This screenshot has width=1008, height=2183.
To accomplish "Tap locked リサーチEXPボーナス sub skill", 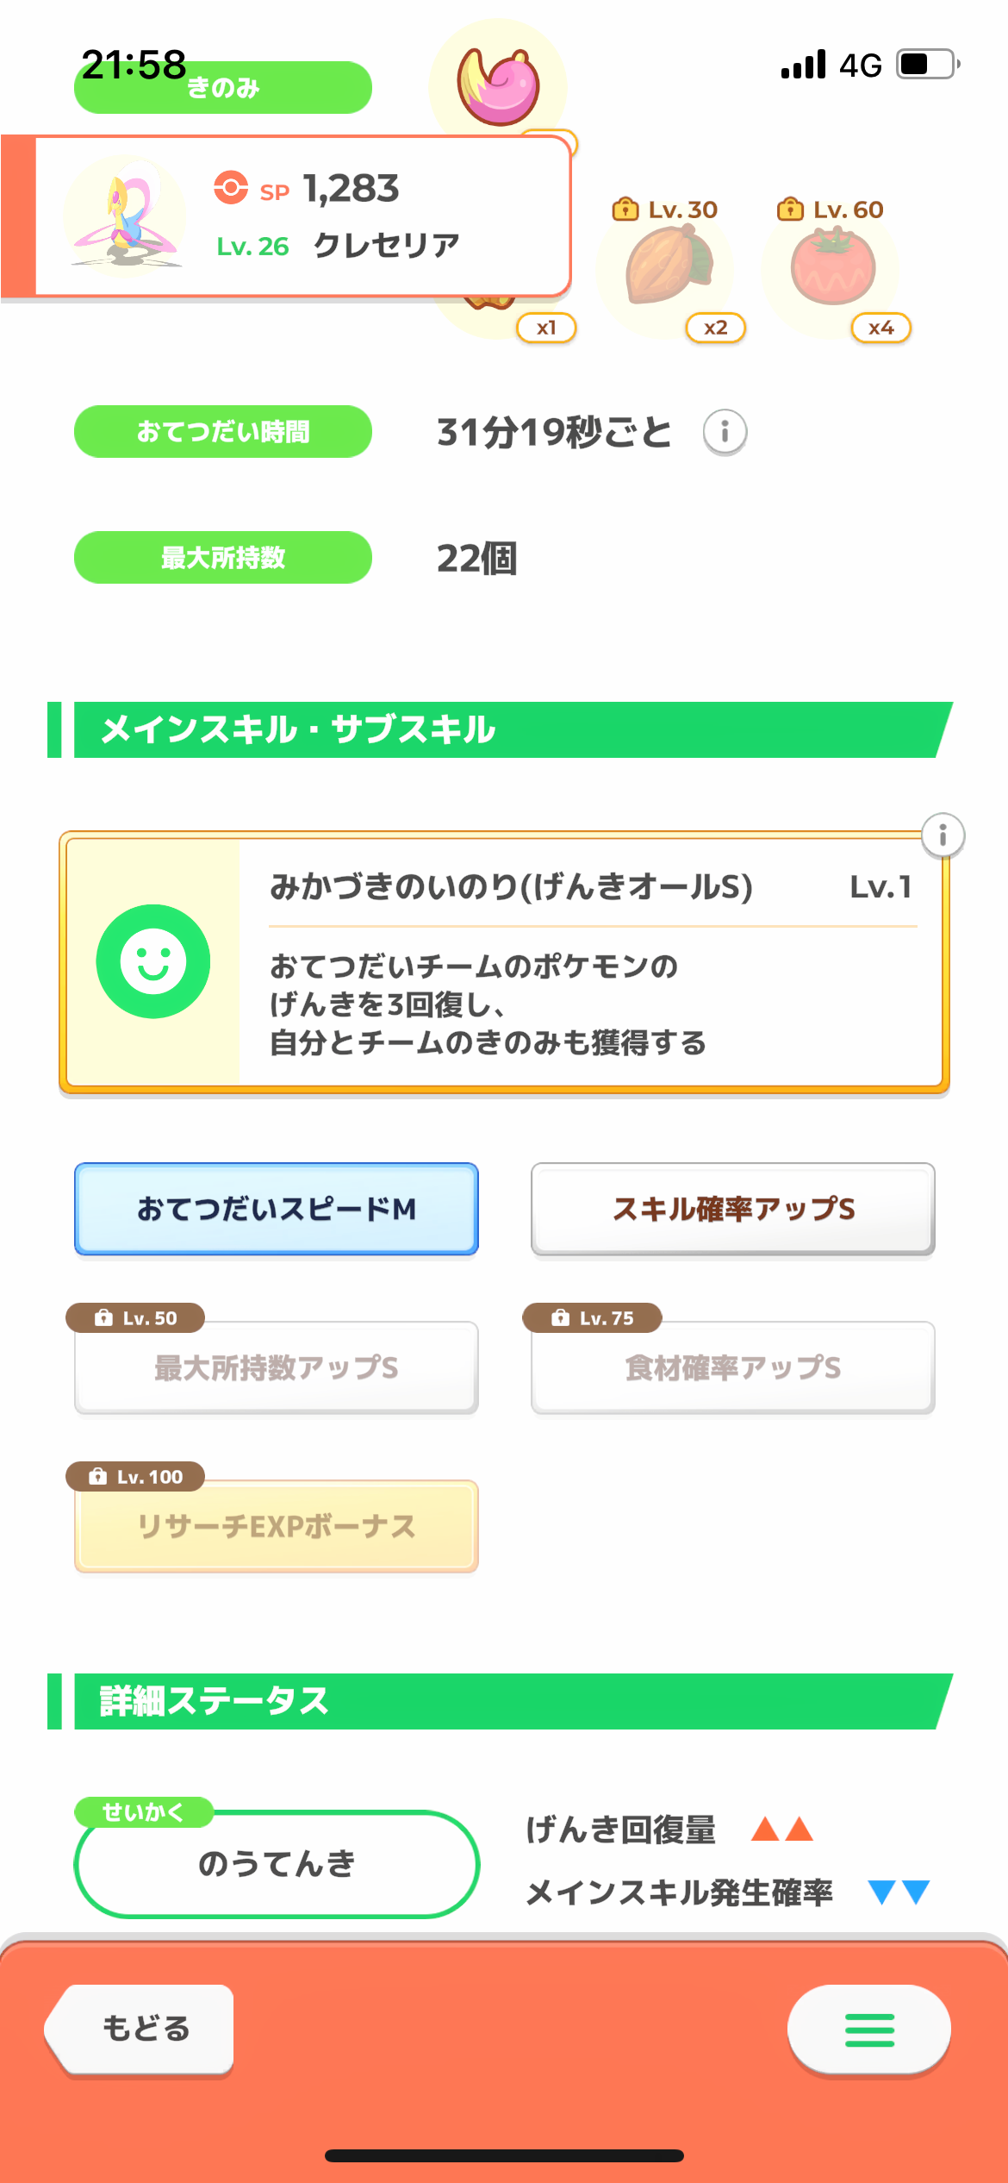I will (x=277, y=1526).
